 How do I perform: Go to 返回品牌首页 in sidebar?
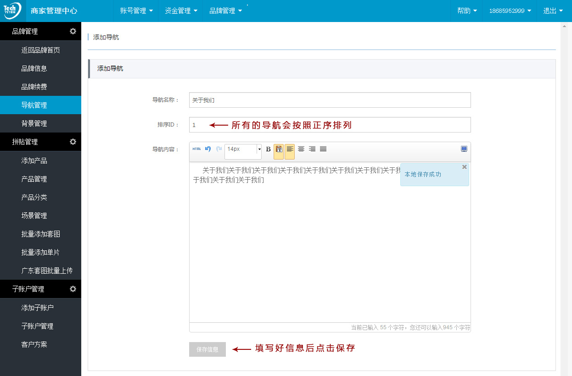point(40,50)
